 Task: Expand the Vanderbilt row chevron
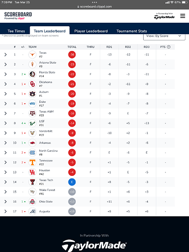(x=6, y=133)
